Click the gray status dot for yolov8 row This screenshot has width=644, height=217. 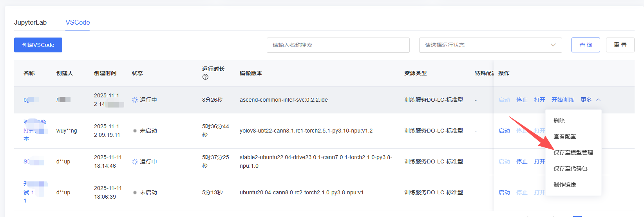click(x=135, y=131)
